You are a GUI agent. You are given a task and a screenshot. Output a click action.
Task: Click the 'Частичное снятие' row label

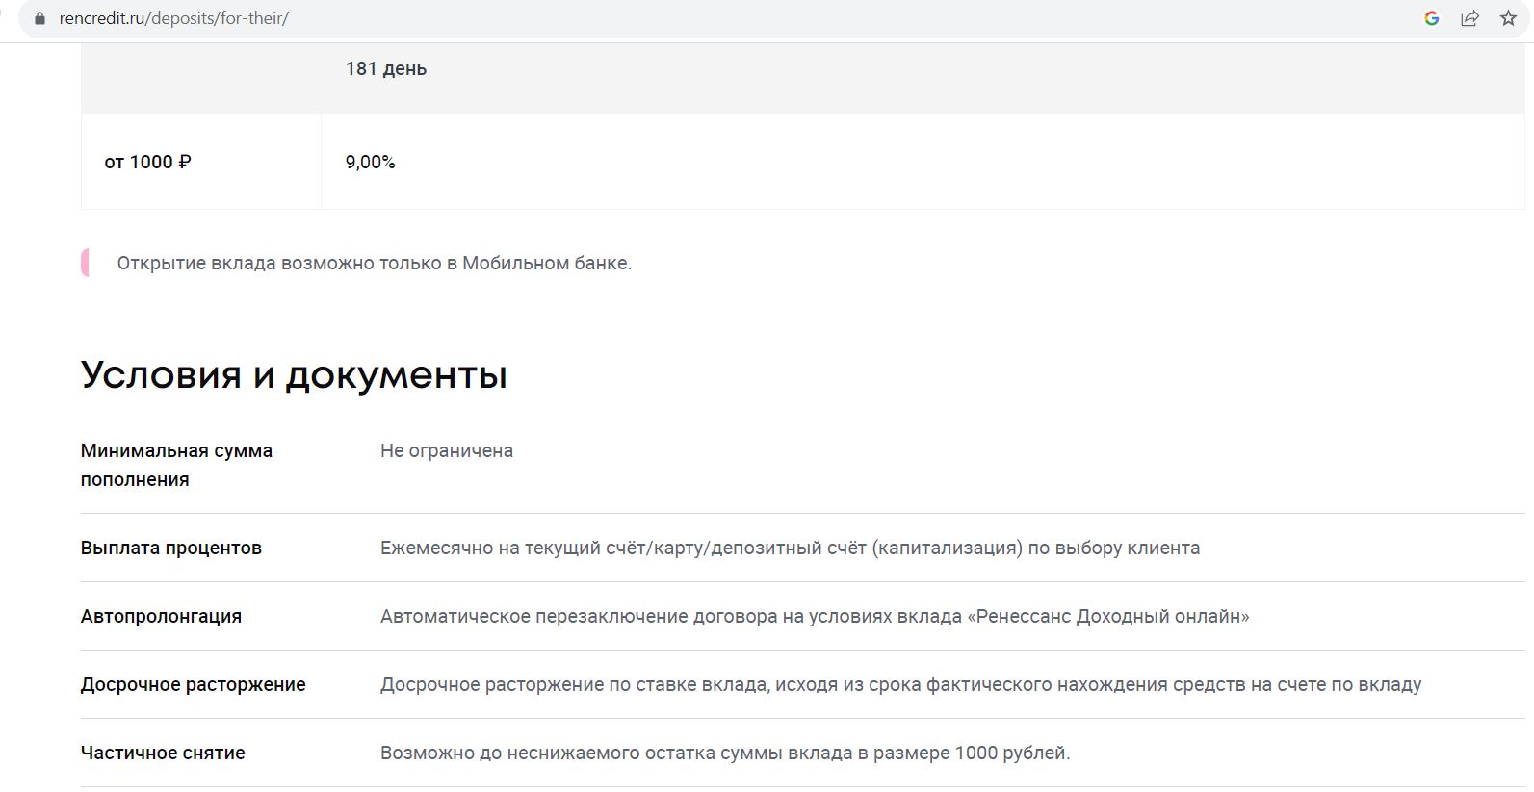coord(163,753)
